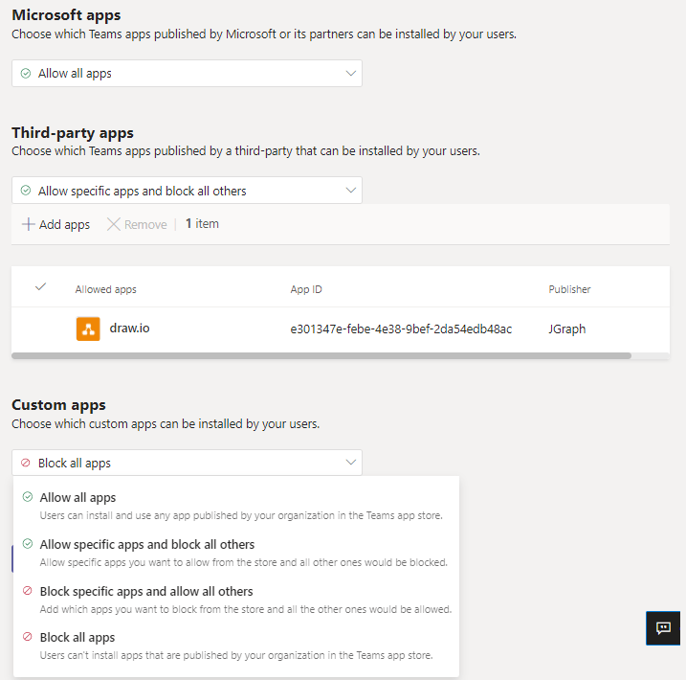Screen dimensions: 686x680
Task: Click the plus icon beside Add apps
Action: [28, 224]
